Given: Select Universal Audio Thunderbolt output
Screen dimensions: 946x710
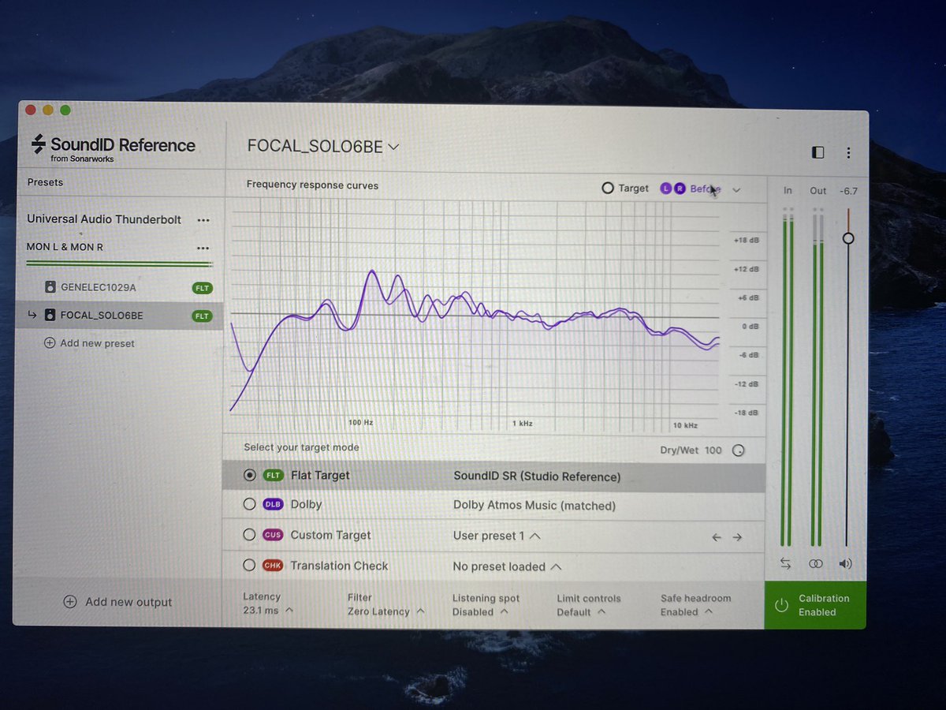Looking at the screenshot, I should point(104,219).
